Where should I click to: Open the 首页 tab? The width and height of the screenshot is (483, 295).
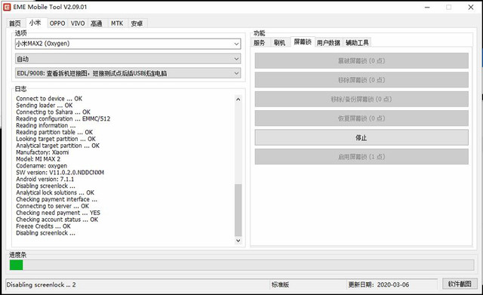coord(15,23)
